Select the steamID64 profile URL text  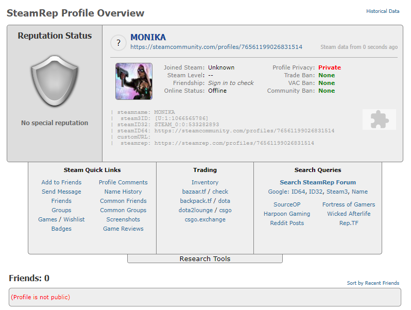(x=244, y=131)
